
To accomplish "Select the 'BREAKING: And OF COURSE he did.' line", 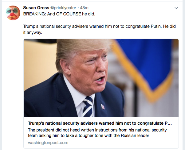I will (x=59, y=14).
